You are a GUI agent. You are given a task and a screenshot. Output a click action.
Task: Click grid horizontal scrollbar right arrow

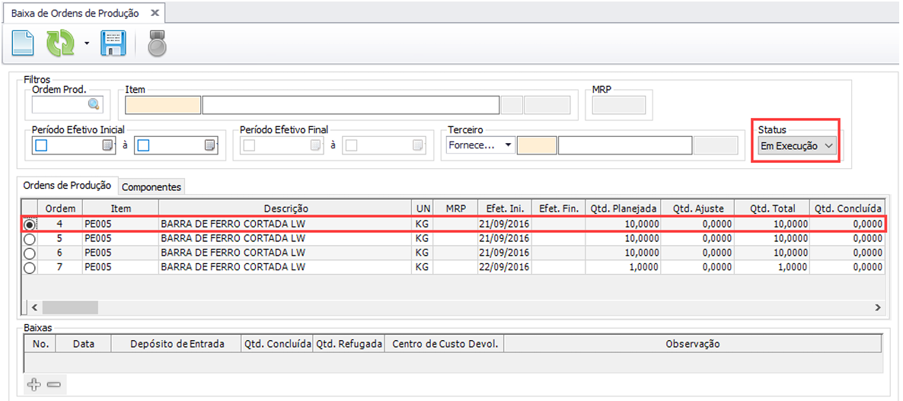tap(877, 307)
